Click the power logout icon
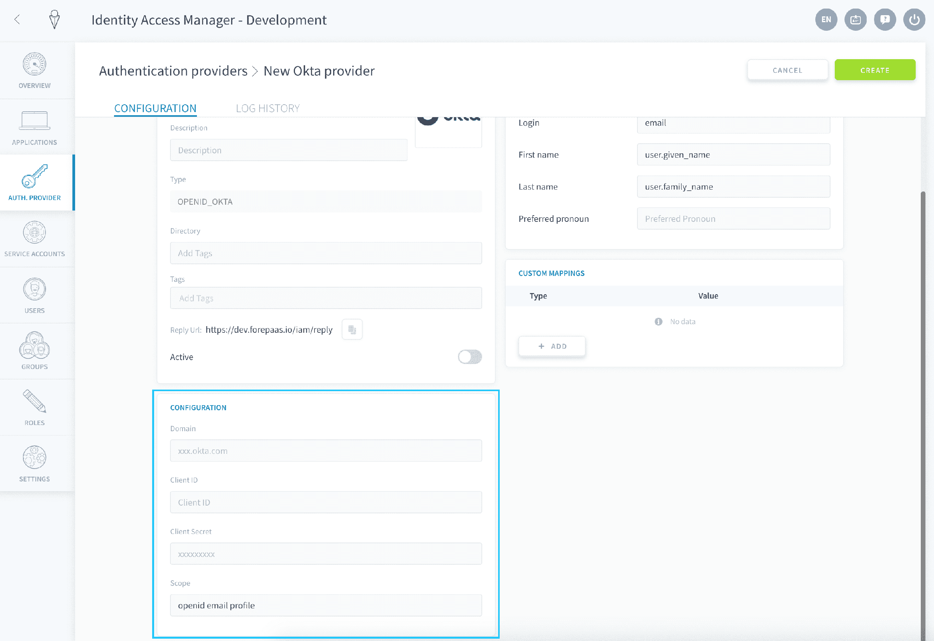 point(914,19)
